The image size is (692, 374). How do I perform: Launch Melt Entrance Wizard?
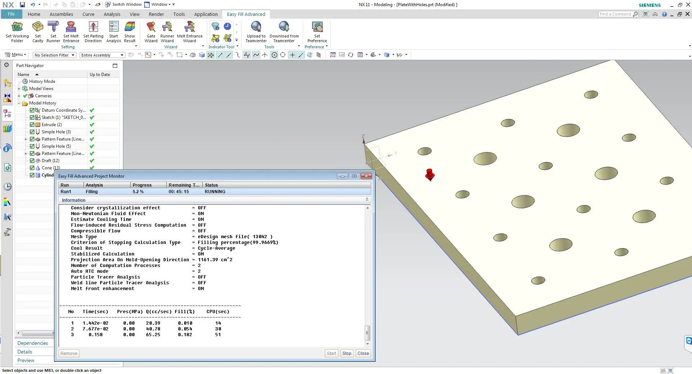[190, 32]
